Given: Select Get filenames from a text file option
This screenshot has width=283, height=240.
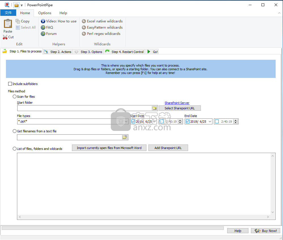Looking at the screenshot, I should coord(15,131).
